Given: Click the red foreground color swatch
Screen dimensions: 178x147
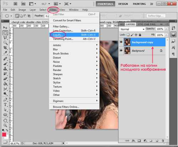Looking at the screenshot, I should point(4,135).
